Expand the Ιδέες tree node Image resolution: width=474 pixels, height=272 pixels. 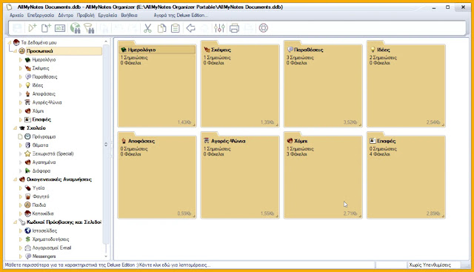[21, 85]
